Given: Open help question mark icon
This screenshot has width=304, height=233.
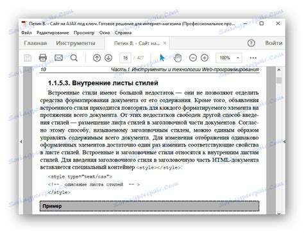Looking at the screenshot, I should (x=251, y=43).
